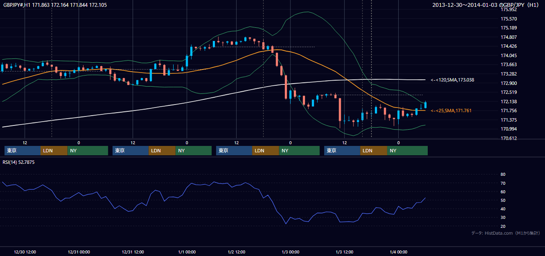Click the 120 SMA 173.038 label

(452, 80)
